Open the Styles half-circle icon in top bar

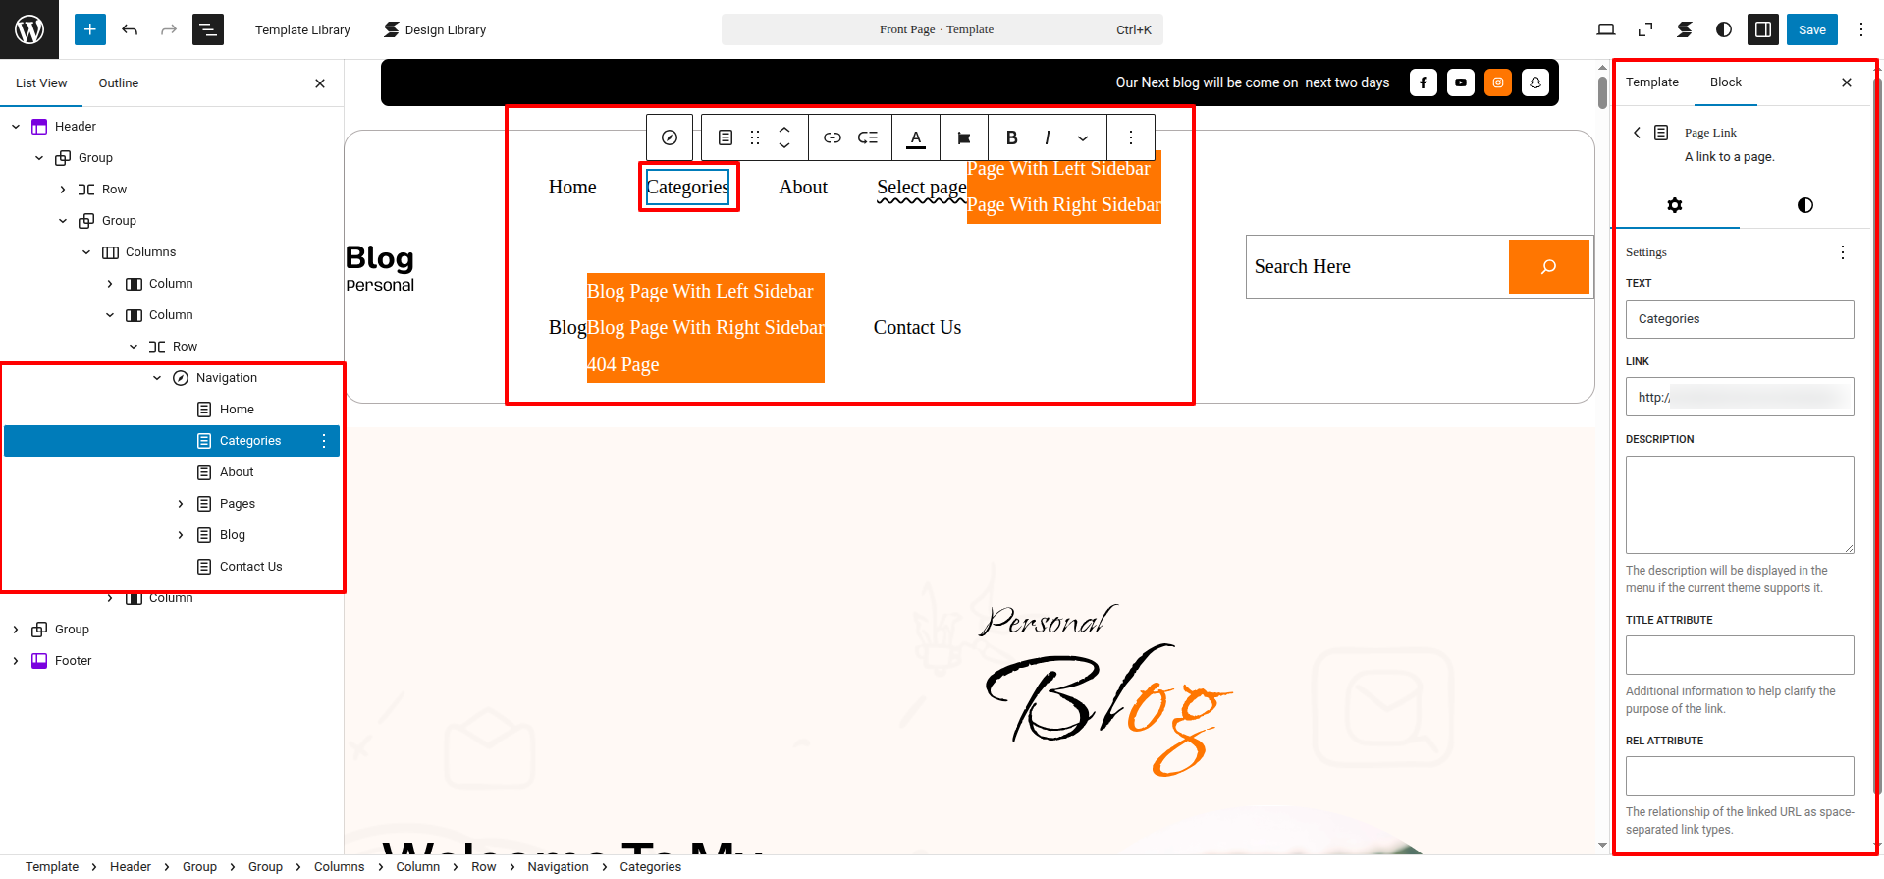coord(1723,29)
